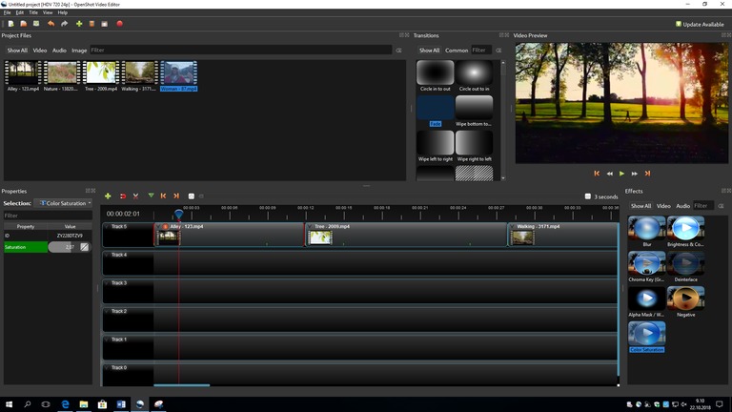
Task: Select the Nature video thumbnail
Action: (x=61, y=73)
